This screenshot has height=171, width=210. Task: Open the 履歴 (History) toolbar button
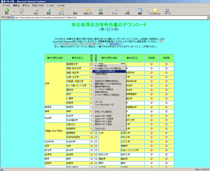click(101, 11)
